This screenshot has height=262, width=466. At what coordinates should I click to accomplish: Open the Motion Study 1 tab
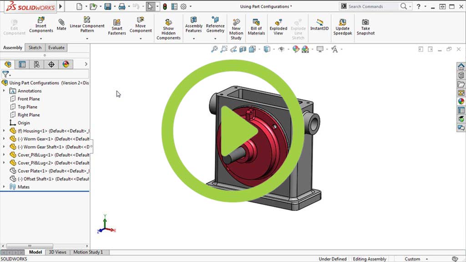pos(88,252)
